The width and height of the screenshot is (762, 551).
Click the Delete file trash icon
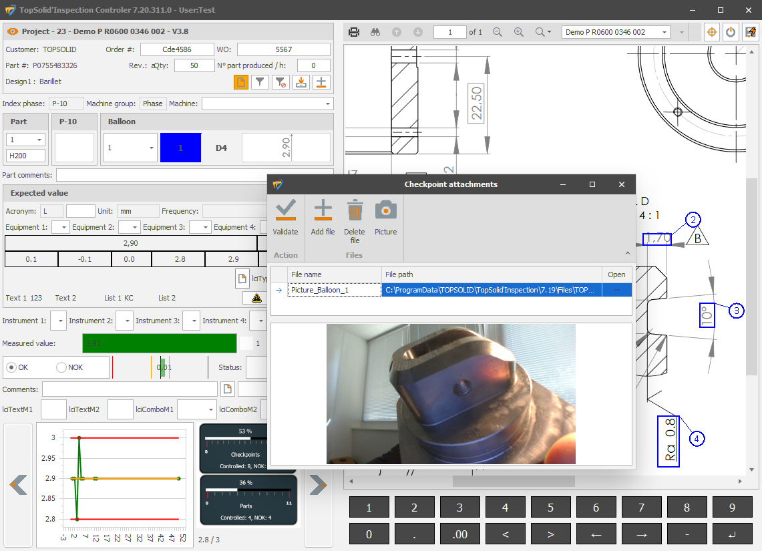click(x=355, y=211)
